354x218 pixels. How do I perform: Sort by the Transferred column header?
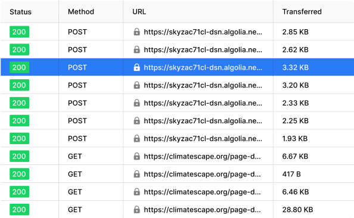pos(302,12)
